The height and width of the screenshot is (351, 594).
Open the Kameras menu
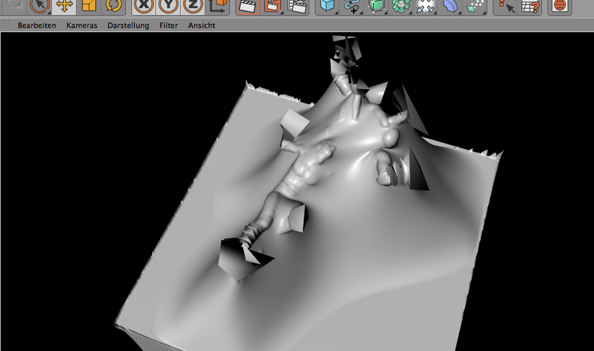click(x=82, y=25)
